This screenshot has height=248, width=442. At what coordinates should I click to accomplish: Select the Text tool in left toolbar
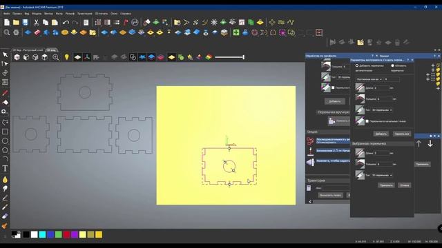pos(5,168)
